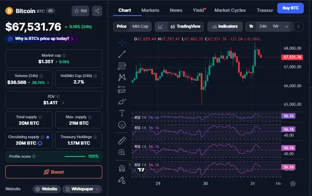312x196 pixels.
Task: Click the #1 rank badge
Action: point(51,11)
